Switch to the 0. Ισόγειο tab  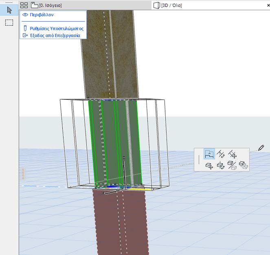coord(50,5)
